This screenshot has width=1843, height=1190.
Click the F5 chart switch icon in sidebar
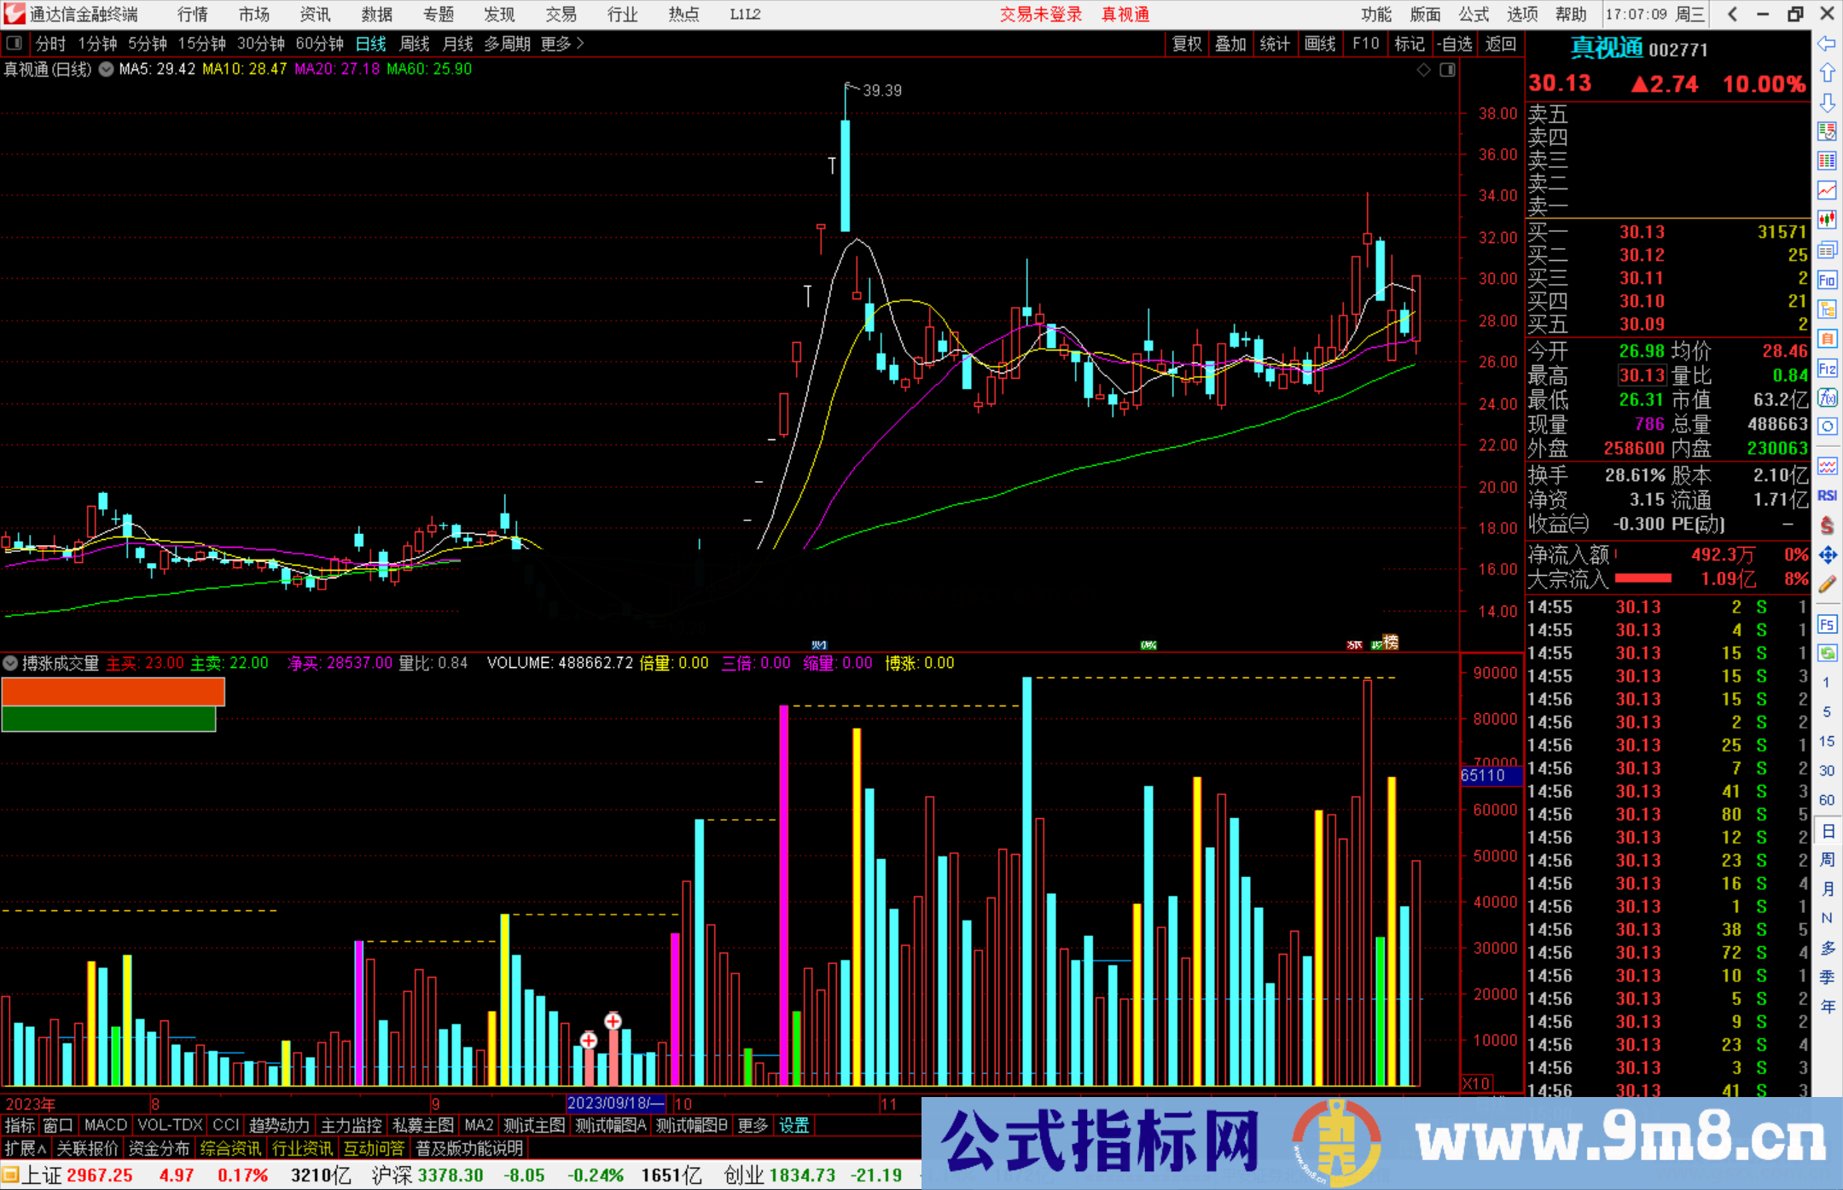(x=1827, y=624)
